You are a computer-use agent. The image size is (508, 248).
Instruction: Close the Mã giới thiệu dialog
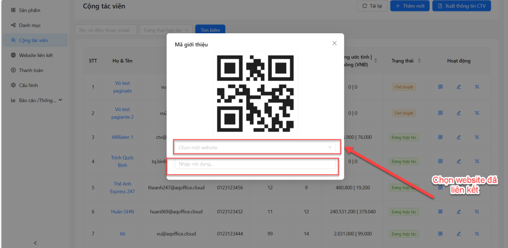(x=334, y=43)
